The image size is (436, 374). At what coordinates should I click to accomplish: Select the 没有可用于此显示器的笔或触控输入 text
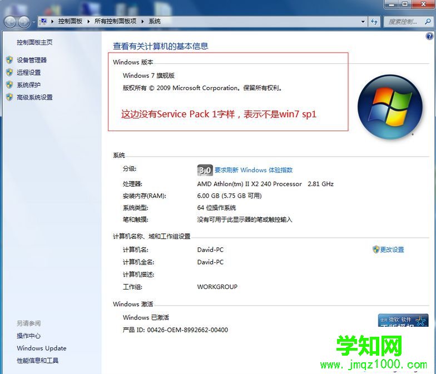(x=245, y=220)
